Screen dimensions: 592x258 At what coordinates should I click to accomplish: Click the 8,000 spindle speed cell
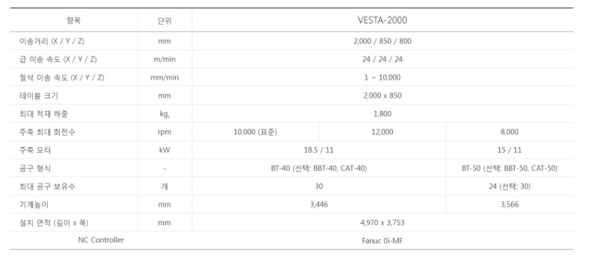point(510,132)
